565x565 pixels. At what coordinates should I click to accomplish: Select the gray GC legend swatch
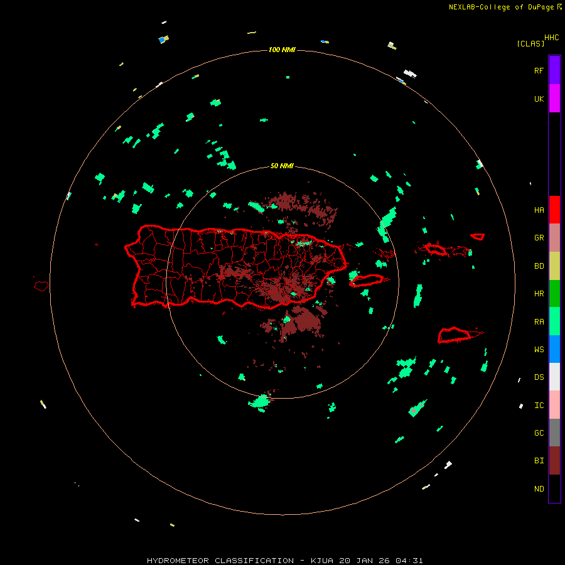point(554,433)
